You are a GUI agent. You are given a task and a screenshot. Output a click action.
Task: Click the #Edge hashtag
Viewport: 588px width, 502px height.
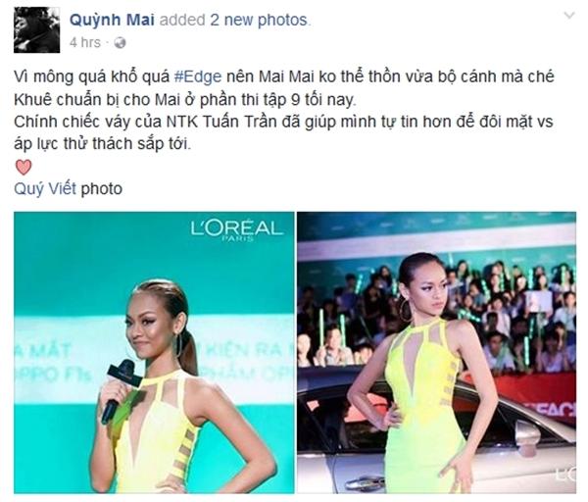coord(198,76)
